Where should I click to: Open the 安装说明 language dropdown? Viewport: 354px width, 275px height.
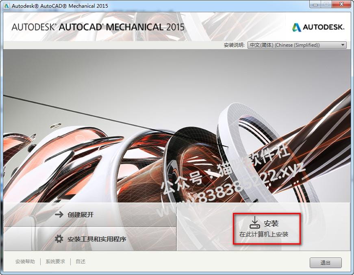coord(297,45)
